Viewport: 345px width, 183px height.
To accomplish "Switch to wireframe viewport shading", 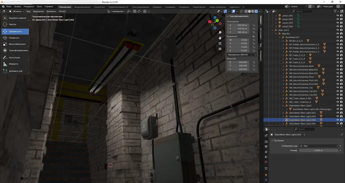I will click(246, 11).
